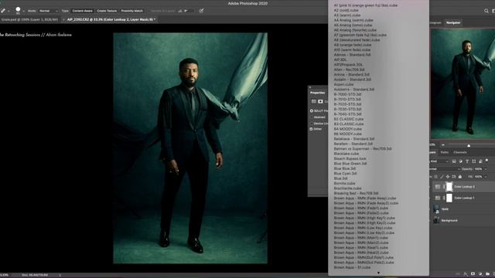Create a new group folder icon
The height and width of the screenshot is (278, 495).
[x=488, y=274]
